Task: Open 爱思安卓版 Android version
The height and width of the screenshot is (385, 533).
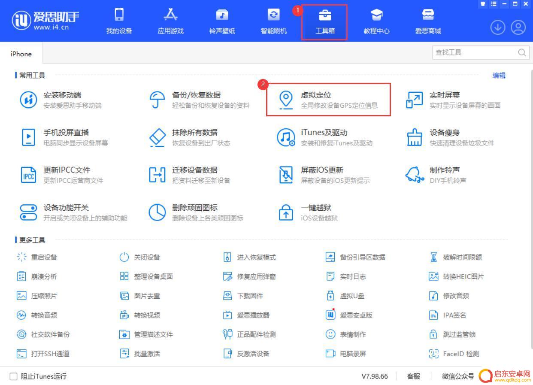Action: [x=349, y=315]
